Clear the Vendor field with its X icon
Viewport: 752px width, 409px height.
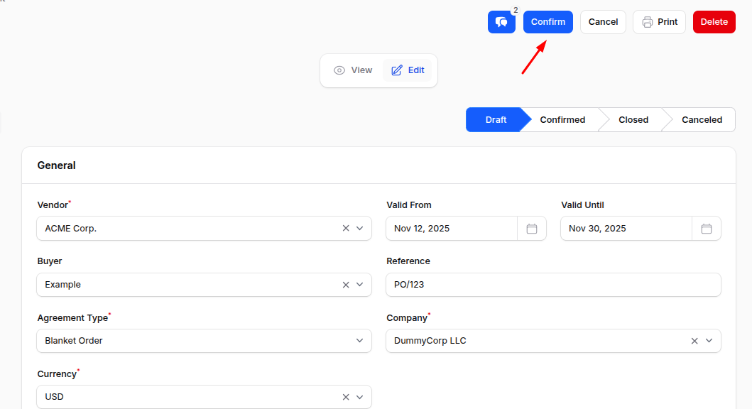pos(345,228)
